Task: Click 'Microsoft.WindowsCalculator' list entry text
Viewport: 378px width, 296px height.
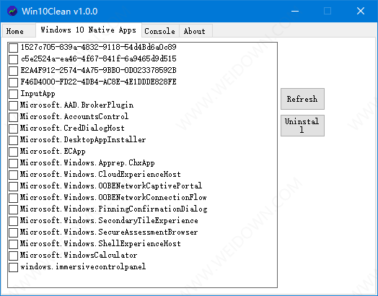Action: (x=79, y=255)
